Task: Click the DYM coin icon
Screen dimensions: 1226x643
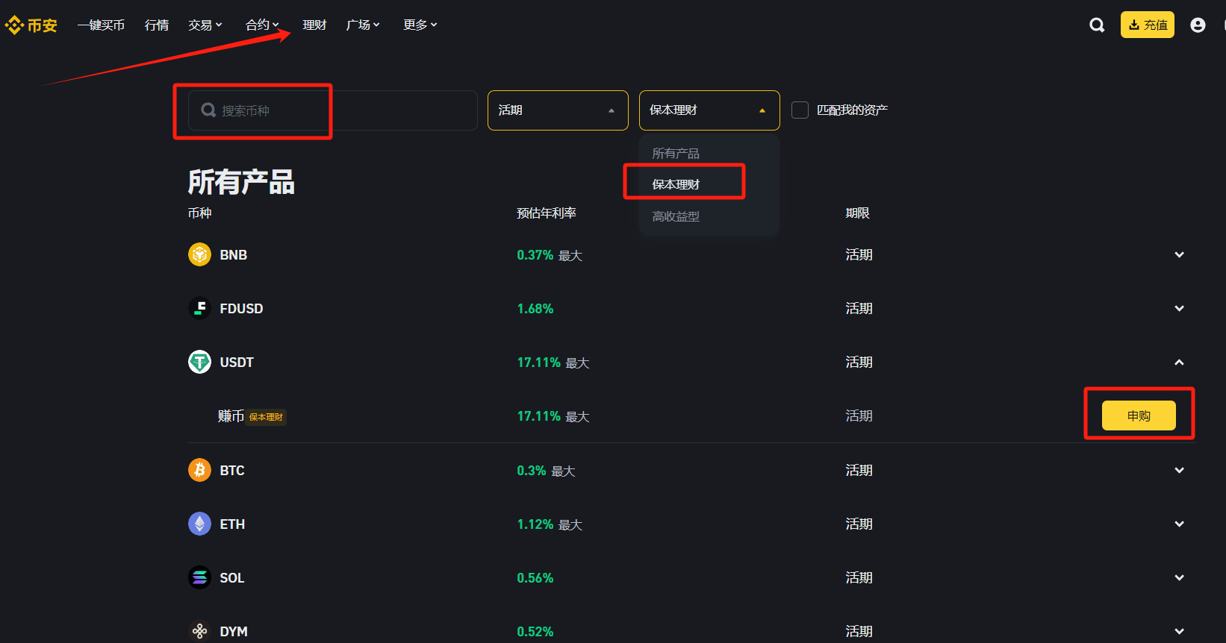Action: pyautogui.click(x=199, y=631)
